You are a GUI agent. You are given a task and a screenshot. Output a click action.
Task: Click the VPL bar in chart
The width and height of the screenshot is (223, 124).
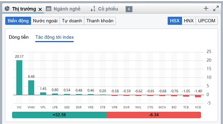(x=43, y=94)
